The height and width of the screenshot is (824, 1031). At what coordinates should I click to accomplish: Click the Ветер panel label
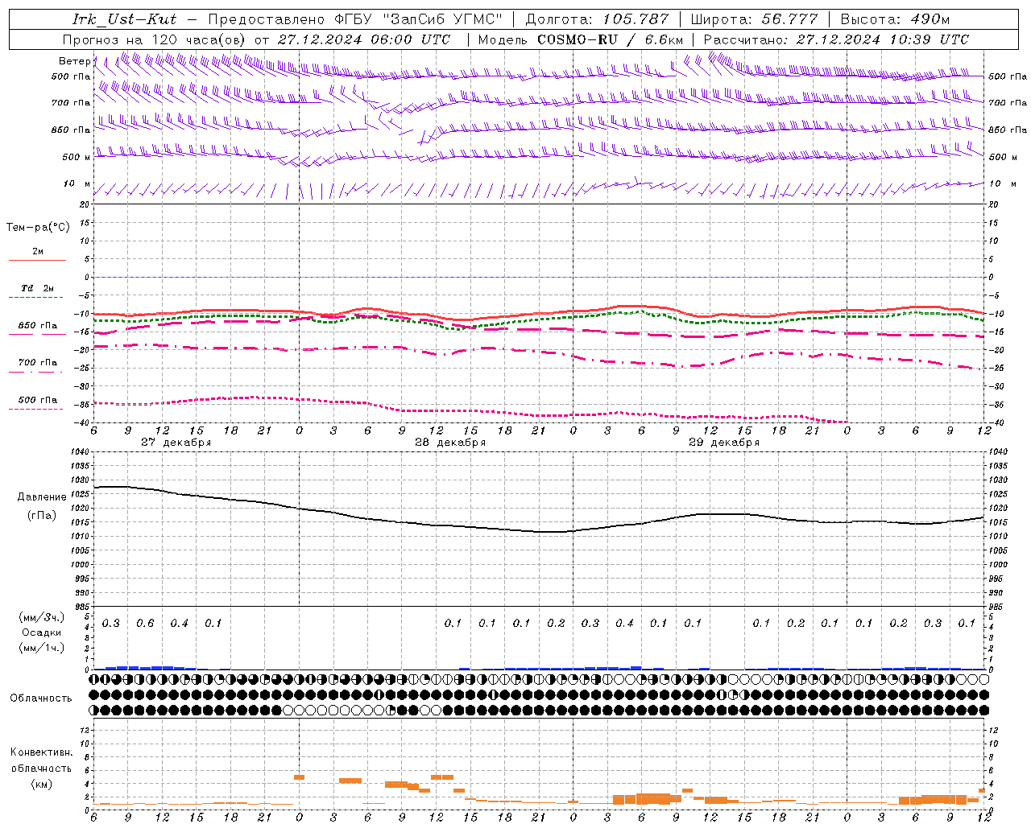tap(75, 61)
